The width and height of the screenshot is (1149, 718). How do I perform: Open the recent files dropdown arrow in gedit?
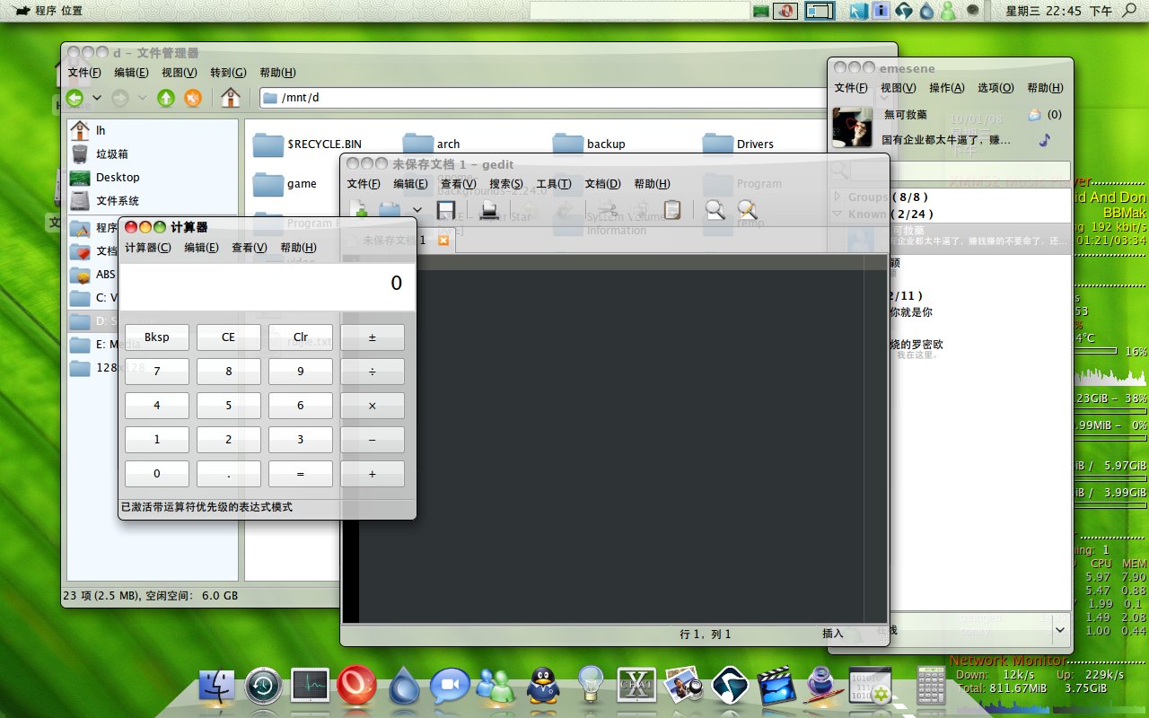click(x=417, y=211)
